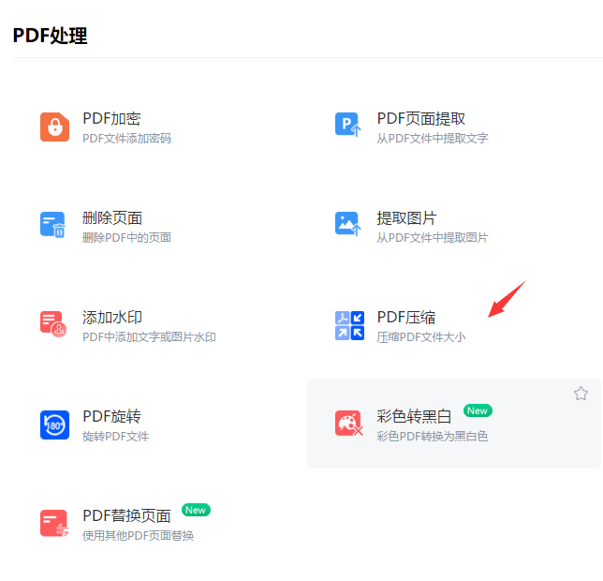Click description 彩色PDF转换为黑白色
This screenshot has width=603, height=581.
click(x=433, y=436)
